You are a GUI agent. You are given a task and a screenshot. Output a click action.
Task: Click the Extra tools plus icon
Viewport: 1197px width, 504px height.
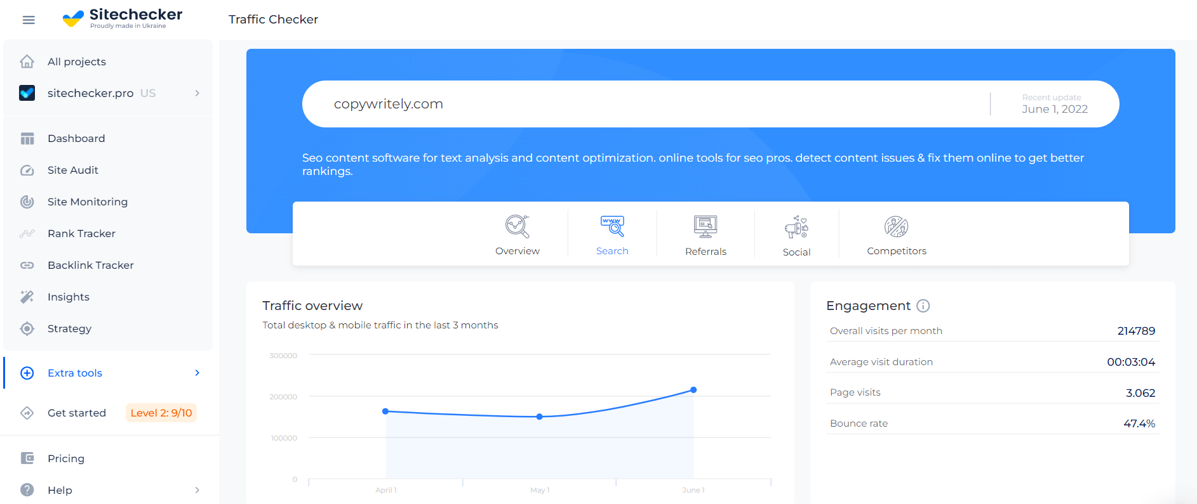point(27,373)
